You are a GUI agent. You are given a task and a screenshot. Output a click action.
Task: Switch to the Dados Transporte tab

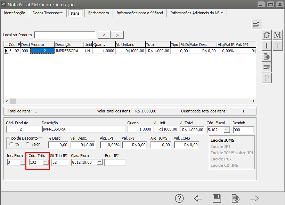click(48, 13)
